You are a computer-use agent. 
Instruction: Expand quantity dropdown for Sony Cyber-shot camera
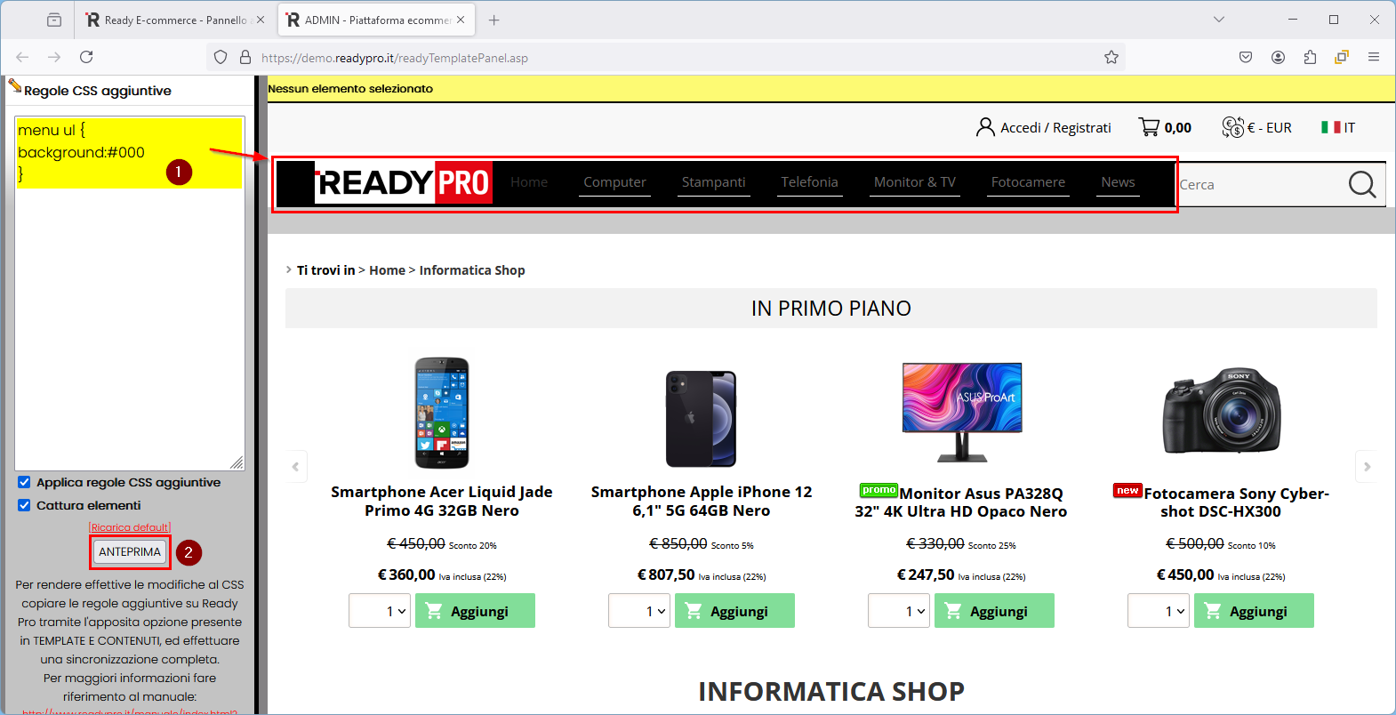pyautogui.click(x=1159, y=611)
